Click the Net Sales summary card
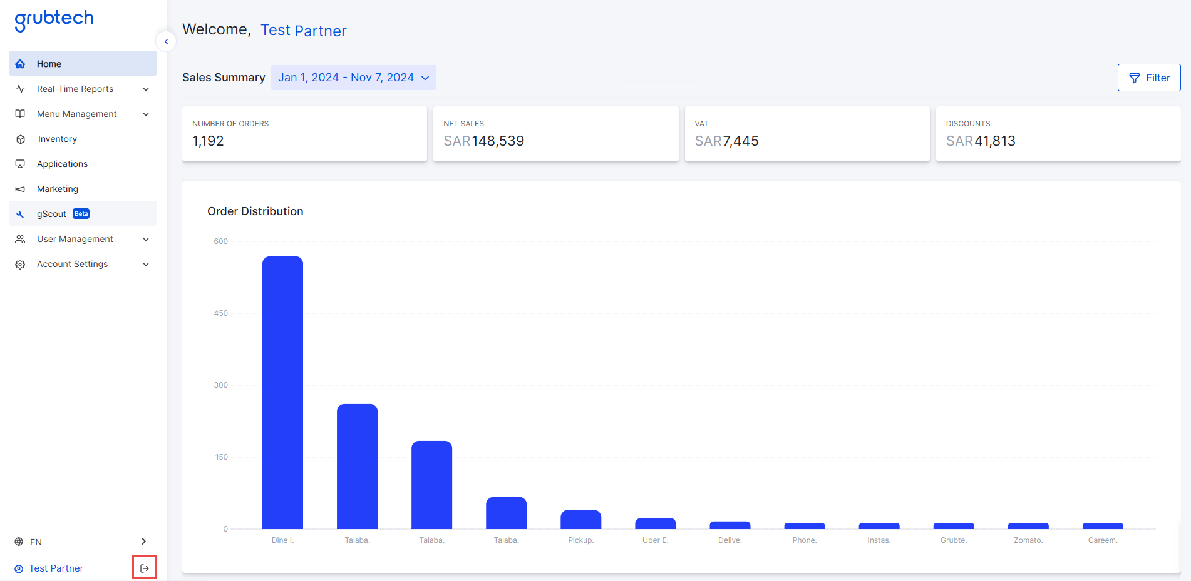Image resolution: width=1191 pixels, height=581 pixels. pyautogui.click(x=555, y=134)
